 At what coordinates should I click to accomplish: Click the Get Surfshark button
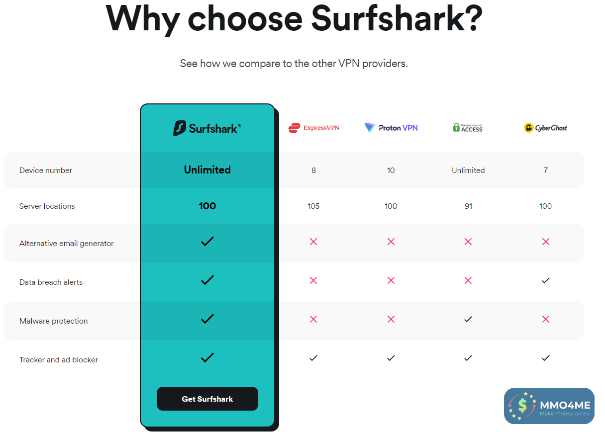click(x=207, y=399)
